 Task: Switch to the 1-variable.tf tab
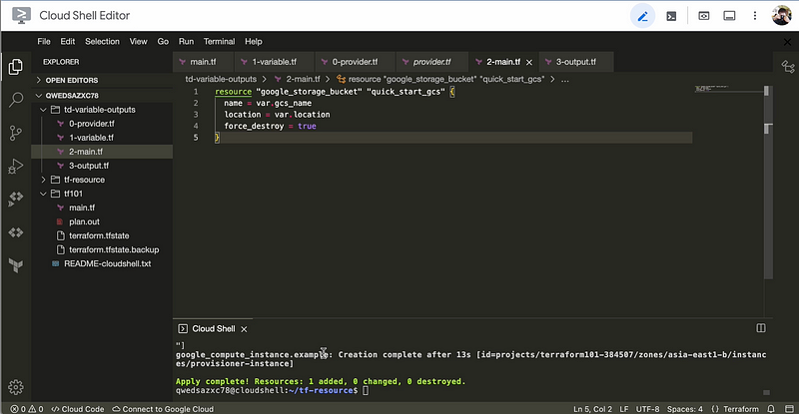pyautogui.click(x=274, y=62)
